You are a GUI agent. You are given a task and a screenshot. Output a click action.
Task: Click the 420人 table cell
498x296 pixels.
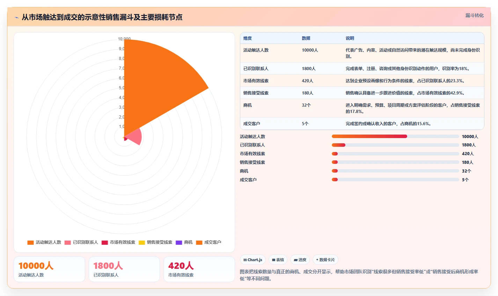pyautogui.click(x=308, y=81)
